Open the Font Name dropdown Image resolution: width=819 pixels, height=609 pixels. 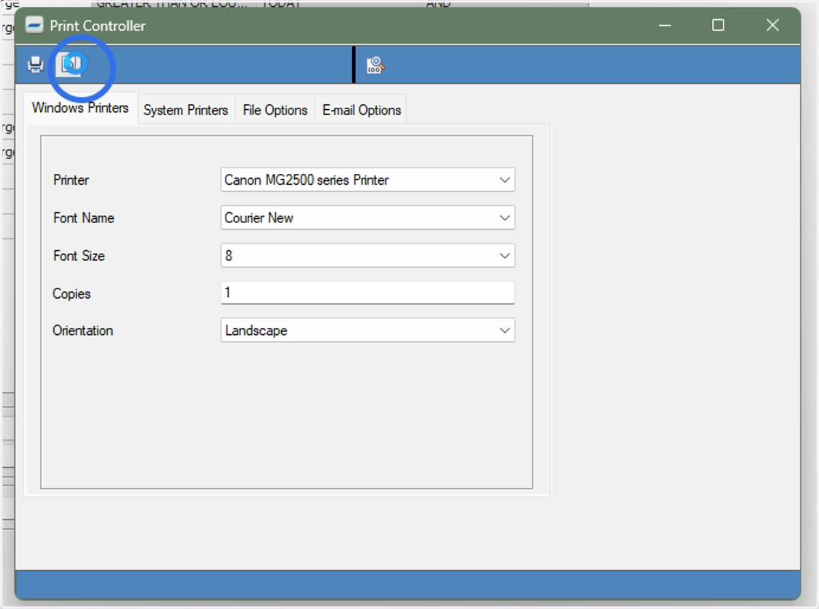[x=504, y=218]
